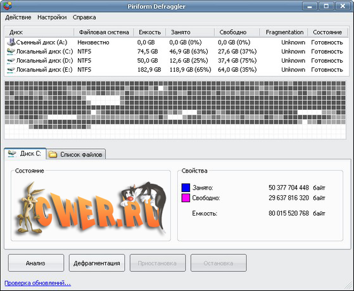Click the 50,0 GB capacity cell
354x291 pixels.
pyautogui.click(x=148, y=61)
